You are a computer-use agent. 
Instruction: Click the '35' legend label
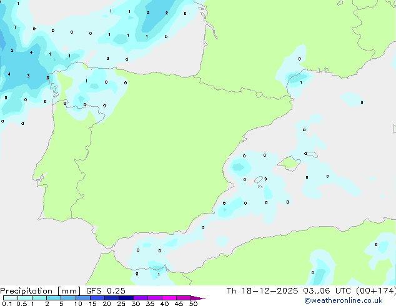(x=150, y=304)
